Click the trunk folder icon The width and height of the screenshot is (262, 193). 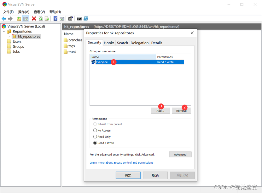[x=66, y=52]
